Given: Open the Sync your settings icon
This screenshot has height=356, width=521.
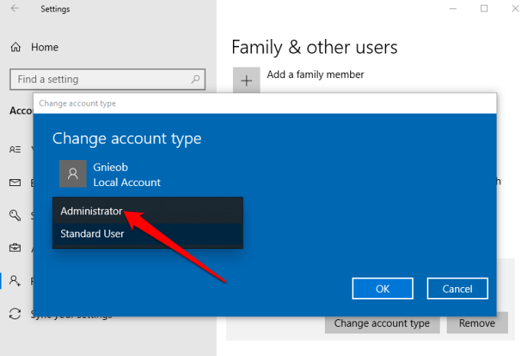Looking at the screenshot, I should [x=15, y=314].
